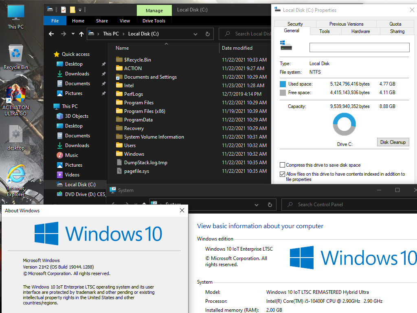Click the Disk Cleanup button
The height and width of the screenshot is (313, 417).
click(x=393, y=142)
